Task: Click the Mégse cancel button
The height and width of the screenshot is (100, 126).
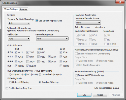Action: (x=100, y=95)
